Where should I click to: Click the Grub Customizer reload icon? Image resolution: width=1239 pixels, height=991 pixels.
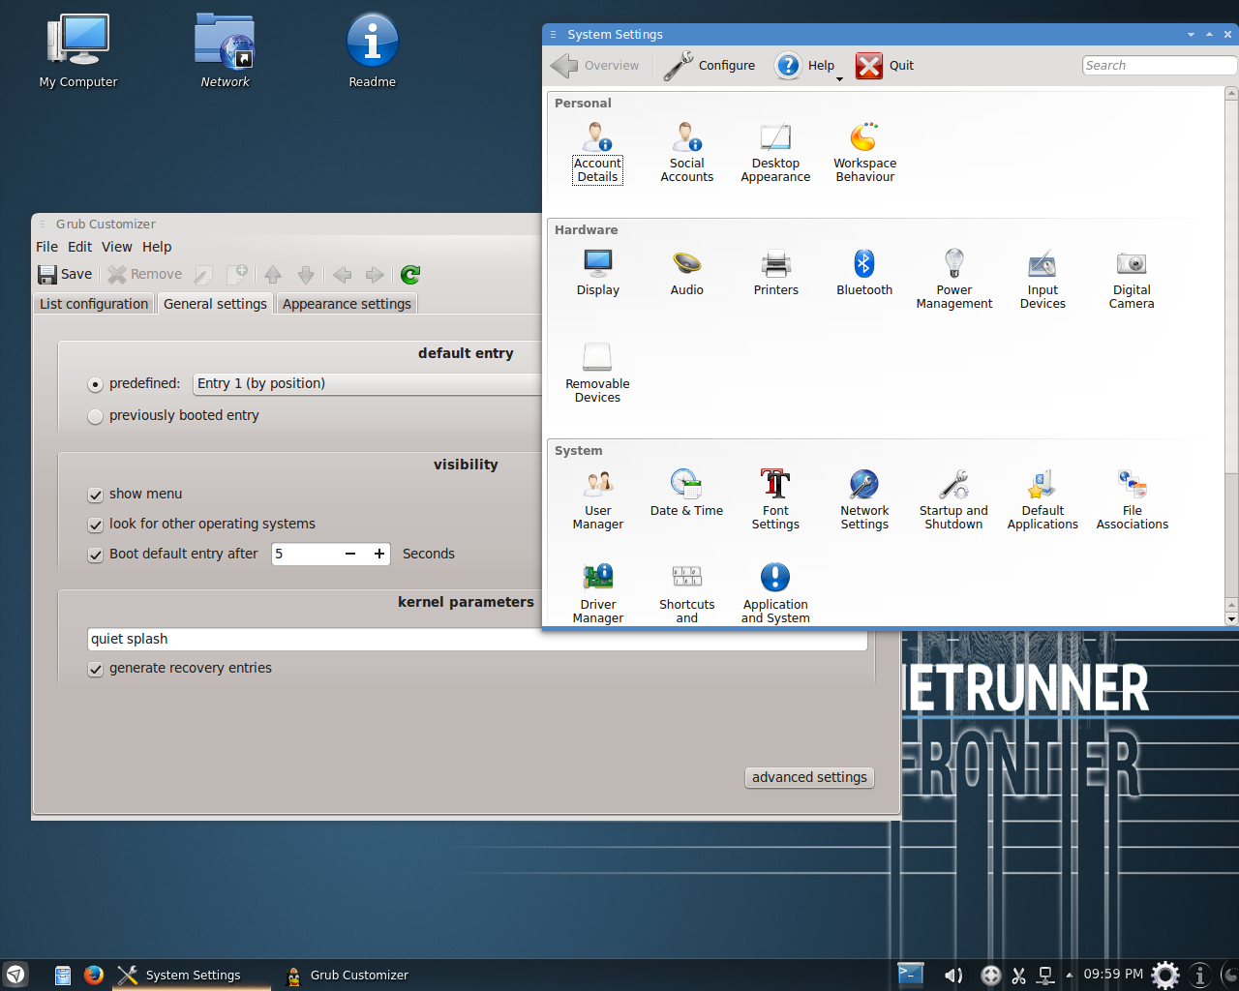(x=410, y=275)
